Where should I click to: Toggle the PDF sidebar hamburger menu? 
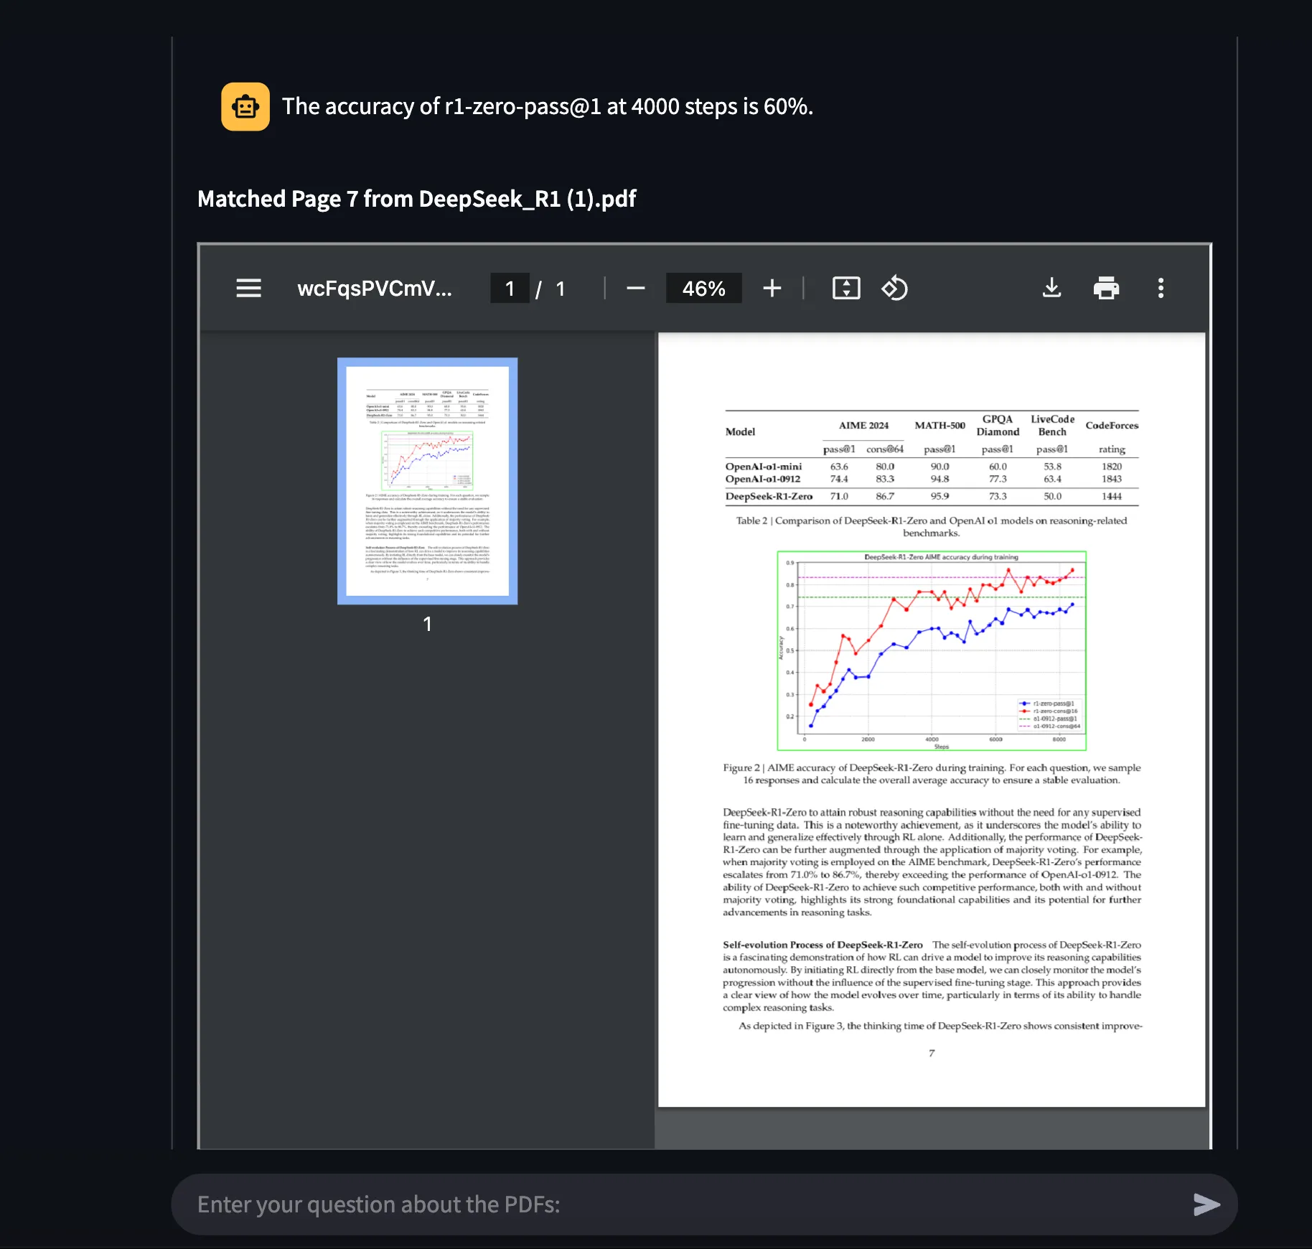(248, 289)
